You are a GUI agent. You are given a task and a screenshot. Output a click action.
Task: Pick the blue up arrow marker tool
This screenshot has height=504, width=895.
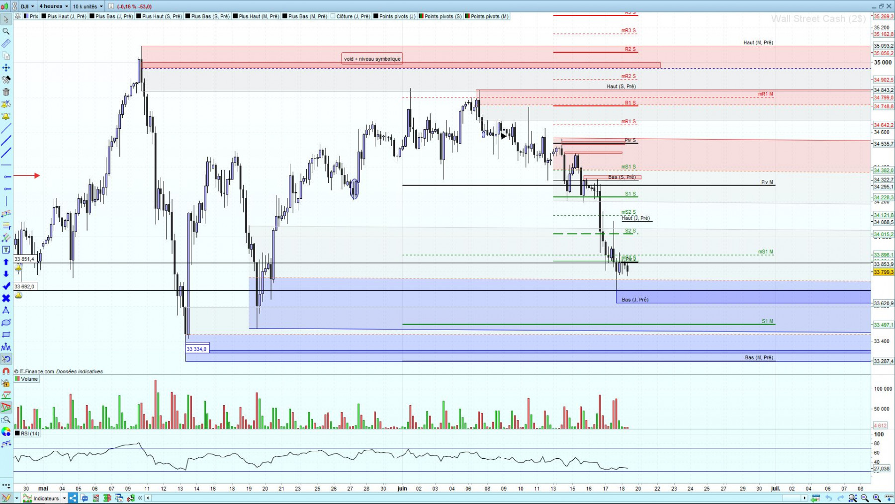[6, 262]
